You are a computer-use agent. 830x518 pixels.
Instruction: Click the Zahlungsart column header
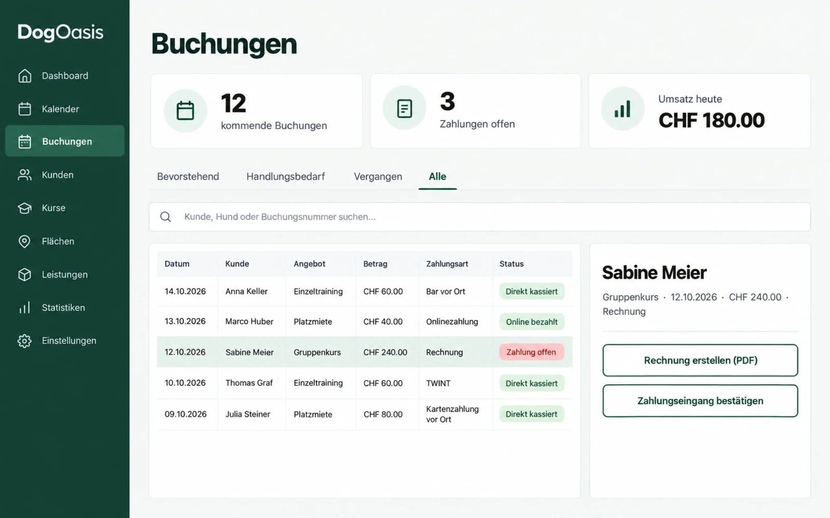point(447,264)
